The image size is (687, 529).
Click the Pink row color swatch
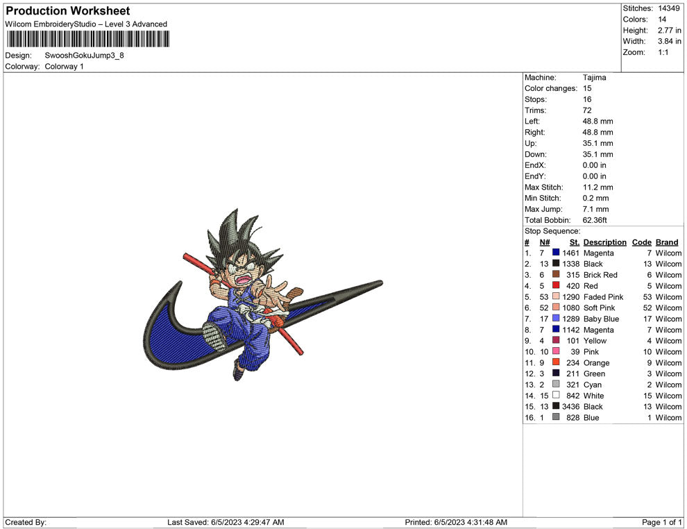point(556,351)
